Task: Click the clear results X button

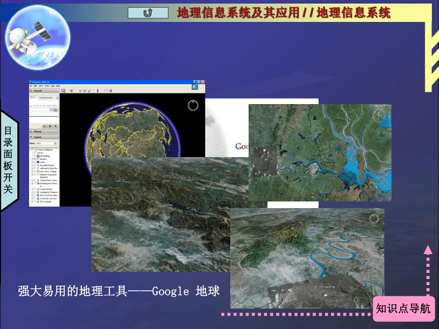Action: (x=56, y=126)
